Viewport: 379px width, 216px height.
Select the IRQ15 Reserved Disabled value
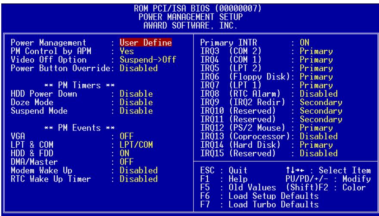click(319, 153)
